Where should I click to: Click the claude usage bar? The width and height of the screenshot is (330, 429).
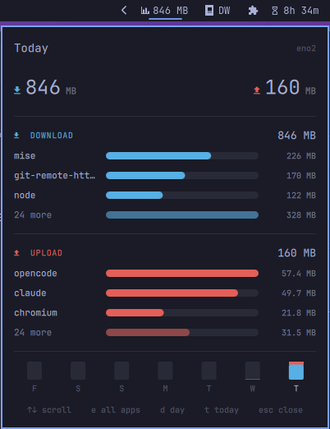182,293
